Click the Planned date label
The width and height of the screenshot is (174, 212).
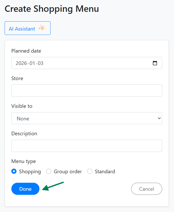coord(26,51)
